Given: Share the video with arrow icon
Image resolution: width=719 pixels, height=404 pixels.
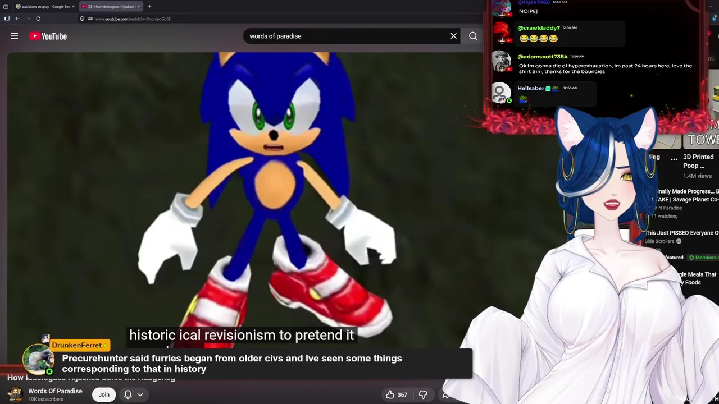Looking at the screenshot, I should [x=445, y=394].
